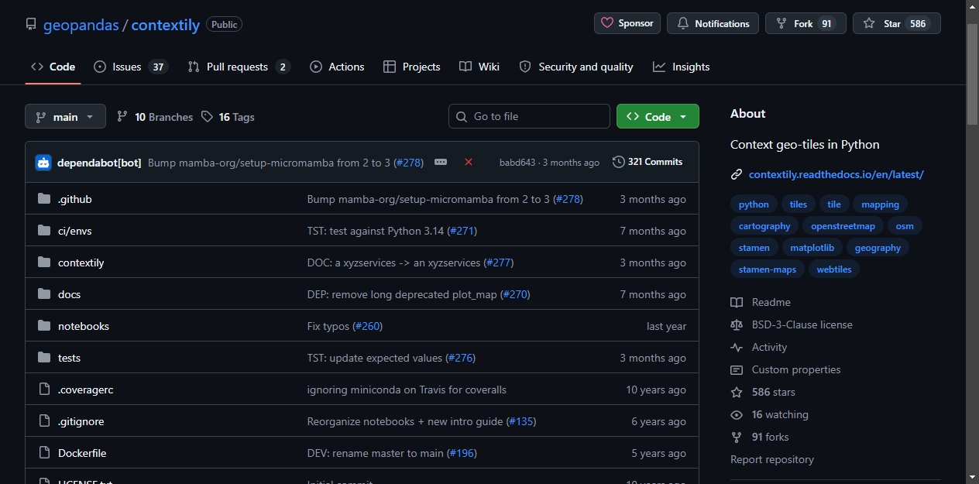
Task: Click the link icon beside readthedocs URL
Action: (737, 174)
